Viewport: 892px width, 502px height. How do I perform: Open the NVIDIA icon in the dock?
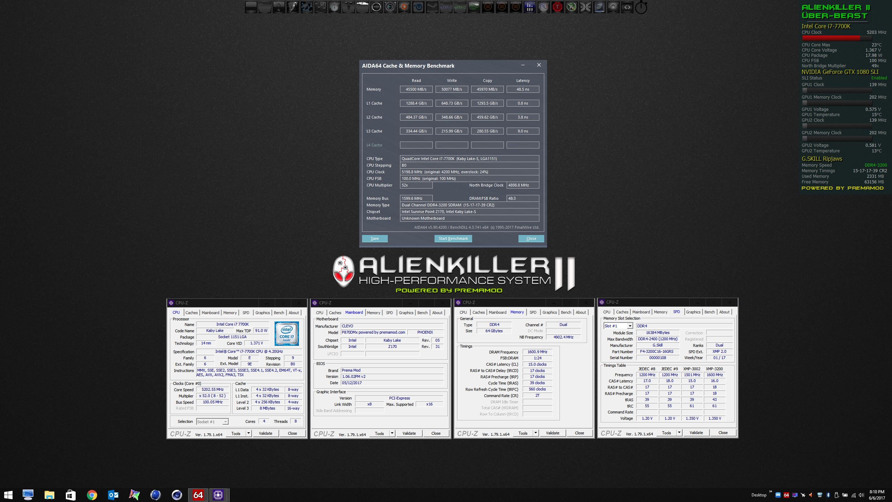click(474, 7)
